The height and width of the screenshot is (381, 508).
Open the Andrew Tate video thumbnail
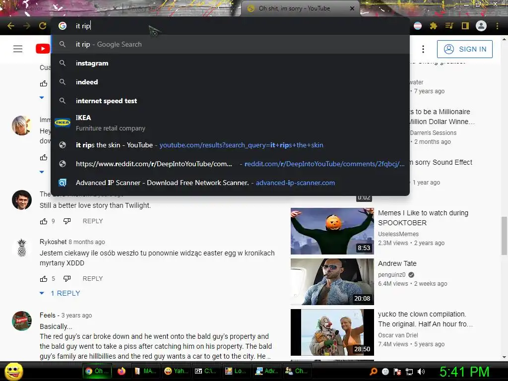click(332, 282)
